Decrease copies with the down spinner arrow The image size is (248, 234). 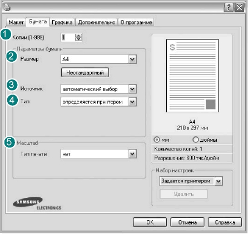coord(78,39)
